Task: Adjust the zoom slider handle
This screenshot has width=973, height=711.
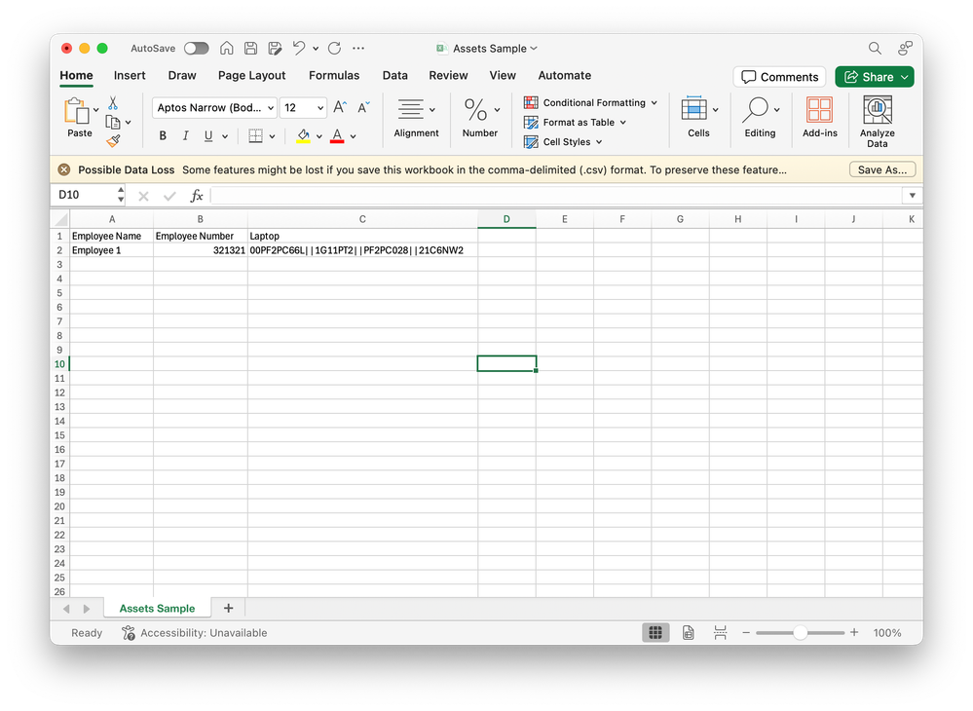Action: 800,632
